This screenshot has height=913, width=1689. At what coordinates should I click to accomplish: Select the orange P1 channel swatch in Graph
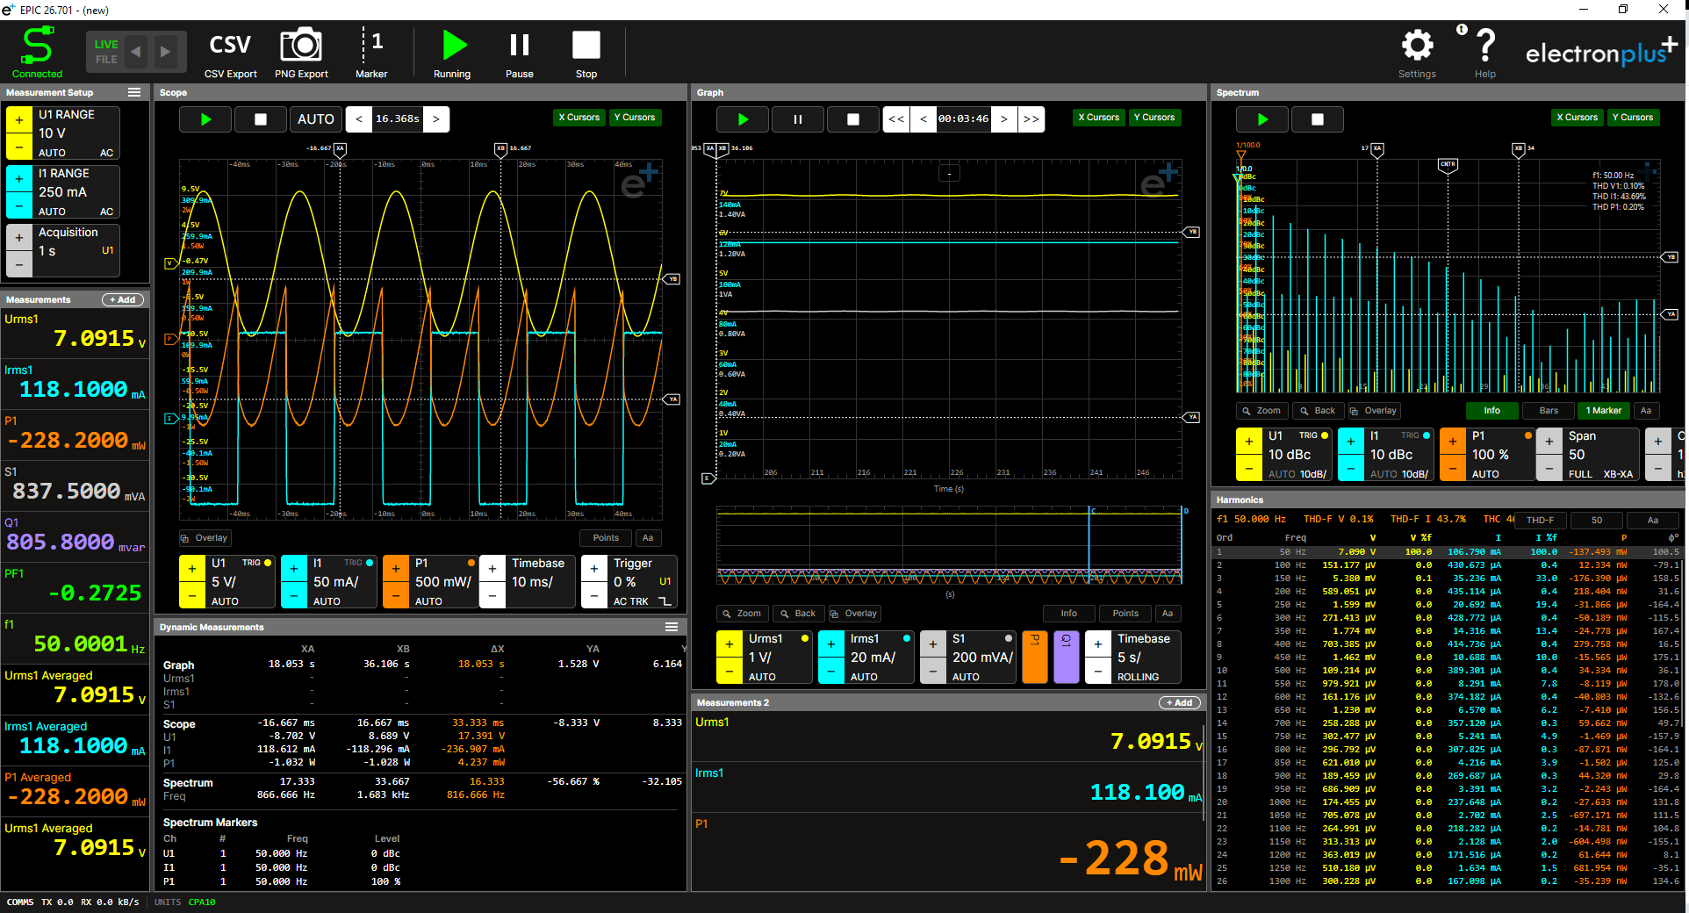pyautogui.click(x=1035, y=657)
